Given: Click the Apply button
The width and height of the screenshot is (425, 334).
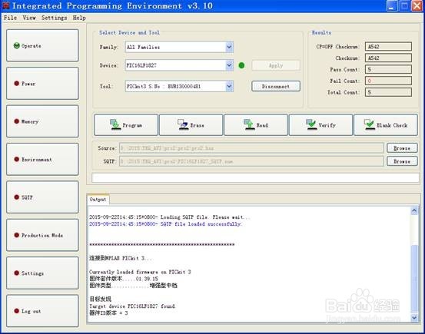Looking at the screenshot, I should (x=276, y=65).
